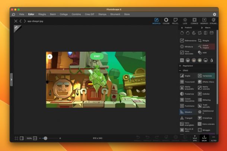Apply the Triangoli effect
This screenshot has width=227, height=151.
click(186, 118)
